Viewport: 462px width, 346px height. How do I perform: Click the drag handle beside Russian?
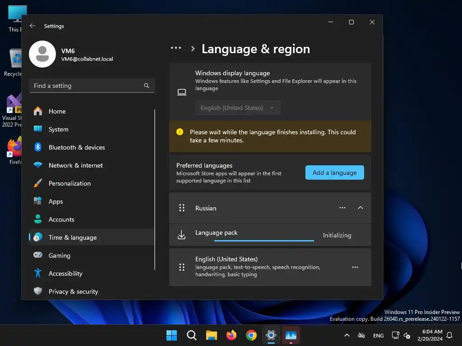pos(182,208)
